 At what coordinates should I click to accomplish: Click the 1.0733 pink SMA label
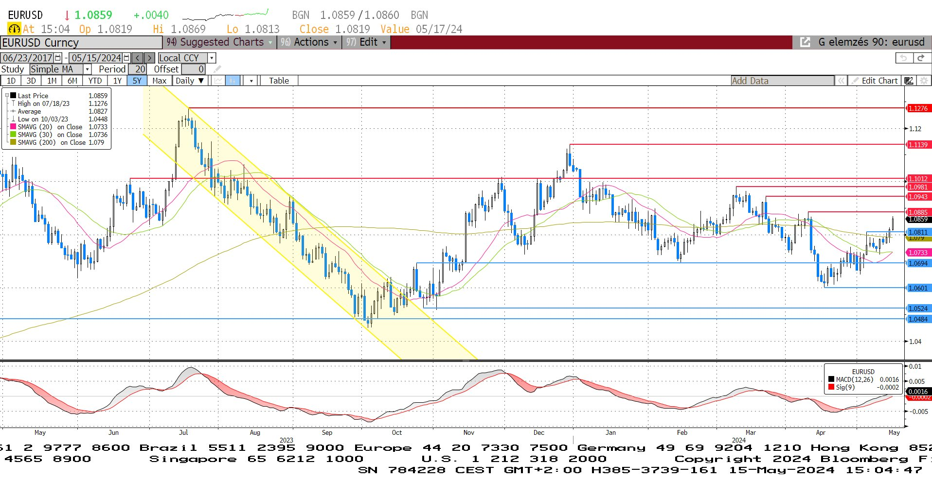(918, 253)
